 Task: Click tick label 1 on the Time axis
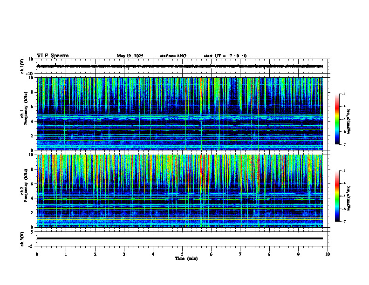click(66, 254)
